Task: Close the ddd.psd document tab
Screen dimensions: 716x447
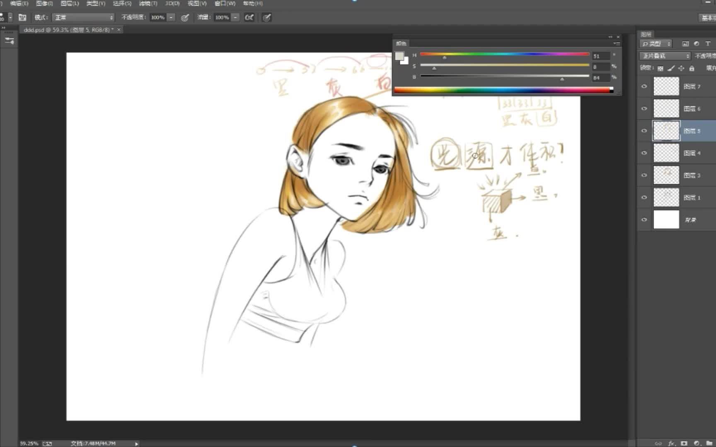Action: pyautogui.click(x=119, y=30)
